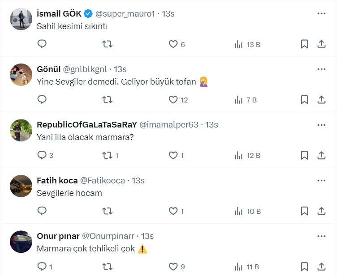Open more options on Onur pınar's tweet
Screen dimensions: 340x276
[321, 236]
